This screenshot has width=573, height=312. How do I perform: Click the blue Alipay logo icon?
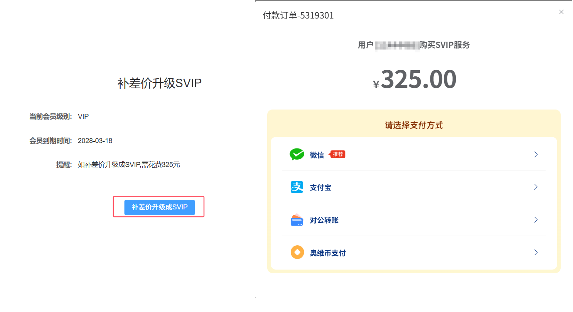pos(297,187)
